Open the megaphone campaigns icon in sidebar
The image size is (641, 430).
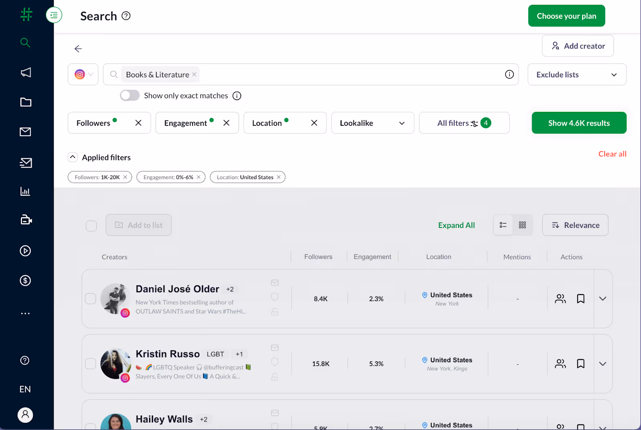coord(26,73)
